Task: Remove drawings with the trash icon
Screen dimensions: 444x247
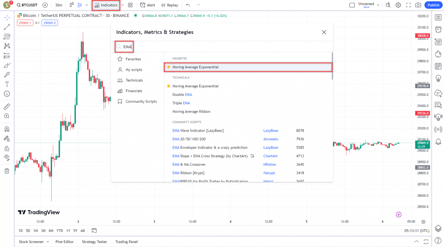Action: [x=7, y=171]
